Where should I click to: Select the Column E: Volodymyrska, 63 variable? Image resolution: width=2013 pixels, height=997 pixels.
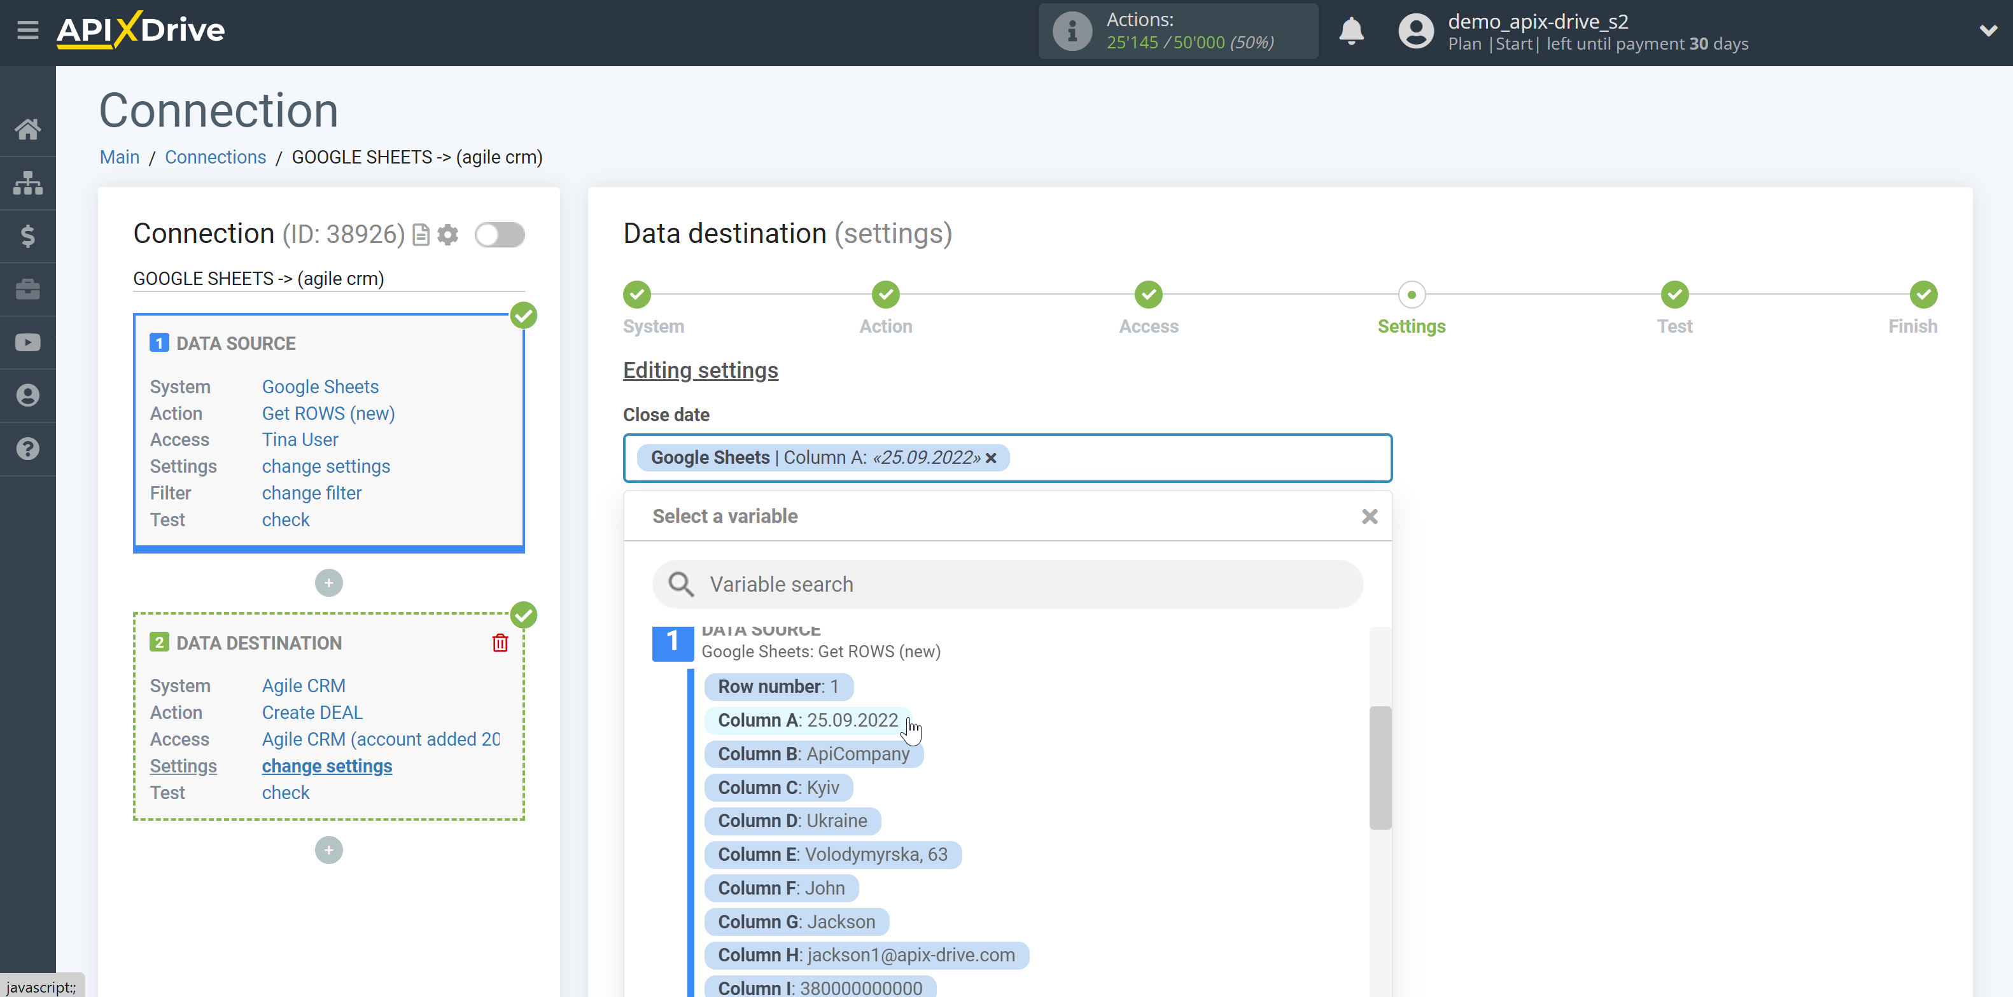click(833, 854)
